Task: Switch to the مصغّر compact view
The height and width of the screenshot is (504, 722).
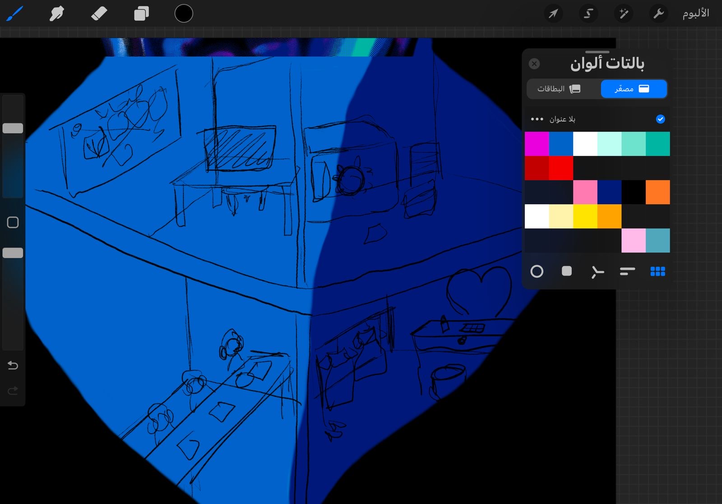Action: click(x=633, y=89)
